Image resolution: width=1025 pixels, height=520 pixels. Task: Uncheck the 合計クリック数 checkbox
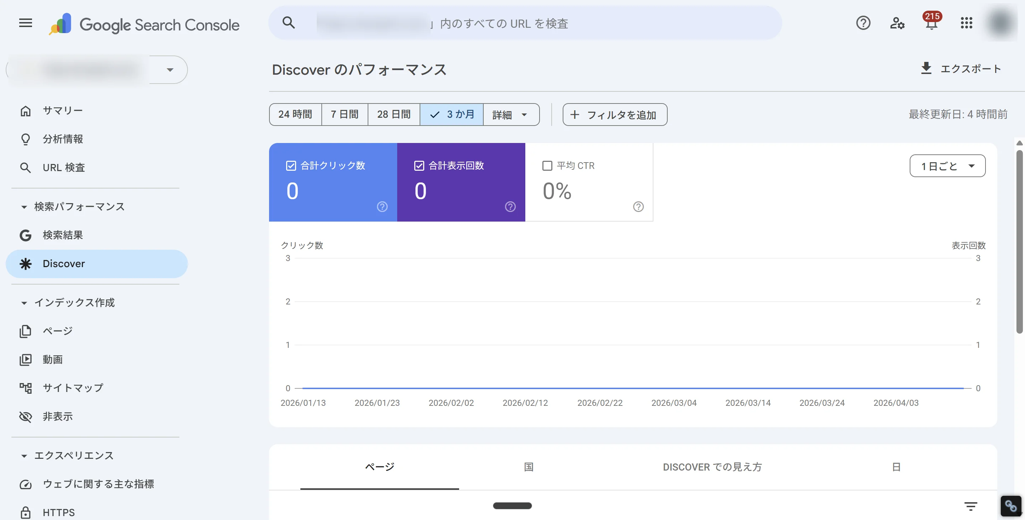[291, 165]
